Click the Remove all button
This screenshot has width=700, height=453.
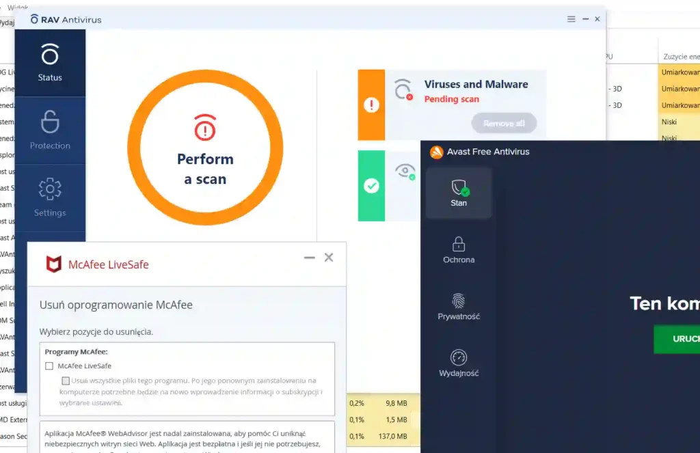tap(504, 123)
